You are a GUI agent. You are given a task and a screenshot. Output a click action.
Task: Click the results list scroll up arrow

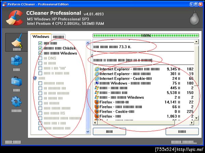point(196,42)
